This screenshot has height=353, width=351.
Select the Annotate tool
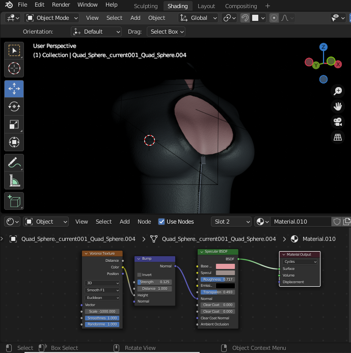(x=14, y=163)
